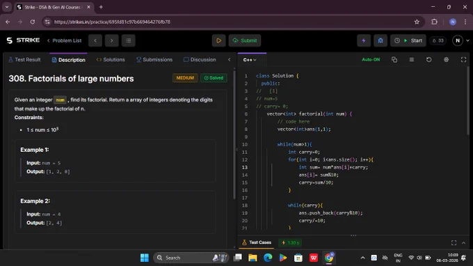Start the timer

point(408,40)
